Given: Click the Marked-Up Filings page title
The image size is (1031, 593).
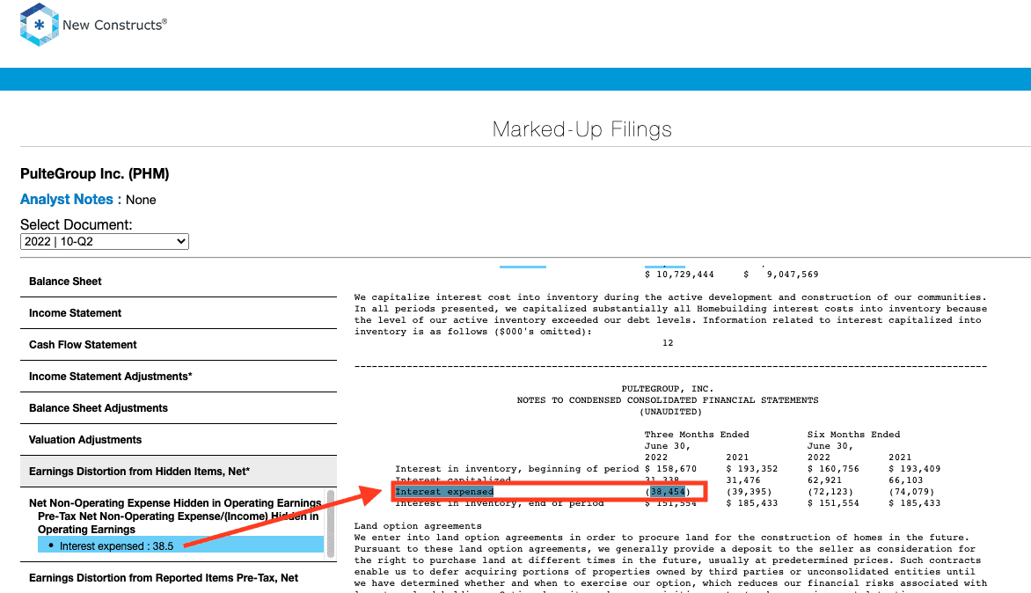Looking at the screenshot, I should point(581,128).
